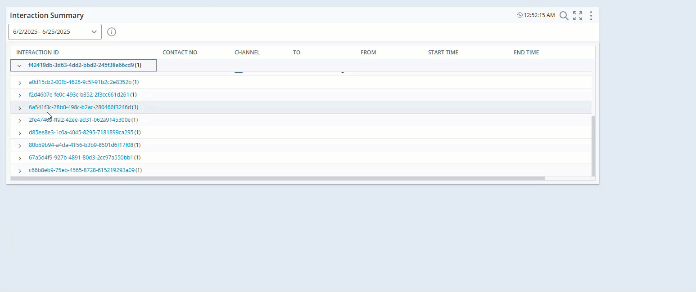Sort by the INTERACTION ID column header
The image size is (696, 292).
[37, 53]
